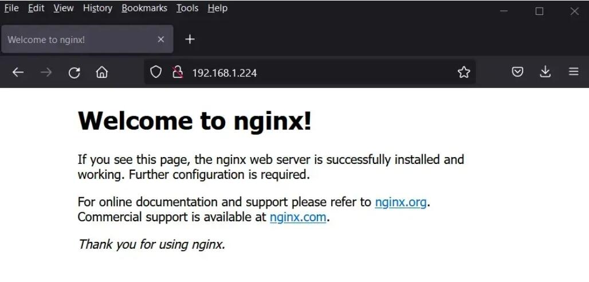
Task: Focus the address bar showing 192.168.1.224
Action: (315, 73)
